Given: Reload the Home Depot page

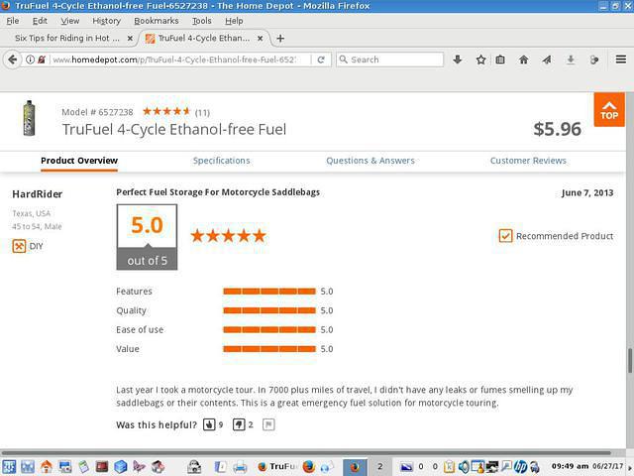Looking at the screenshot, I should pyautogui.click(x=321, y=59).
